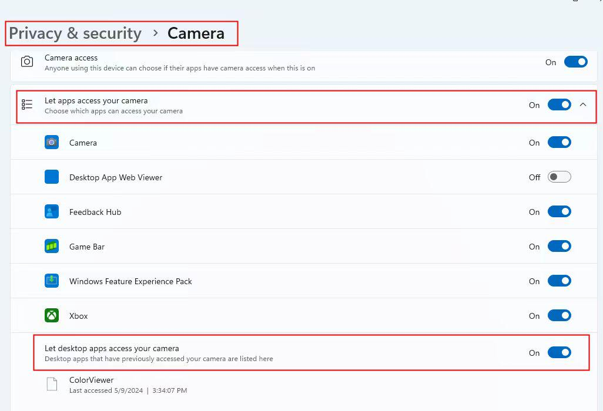Click the list icon beside Let apps access
Screen dimensions: 603x411
click(x=27, y=105)
